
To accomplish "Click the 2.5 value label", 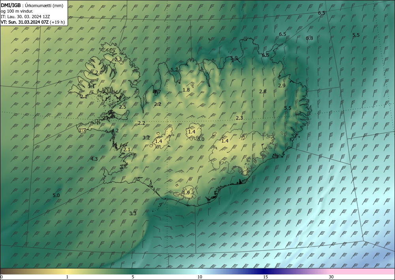I will point(122,107).
